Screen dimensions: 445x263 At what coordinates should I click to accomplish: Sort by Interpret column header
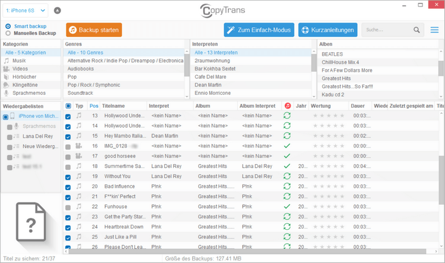[x=158, y=105]
